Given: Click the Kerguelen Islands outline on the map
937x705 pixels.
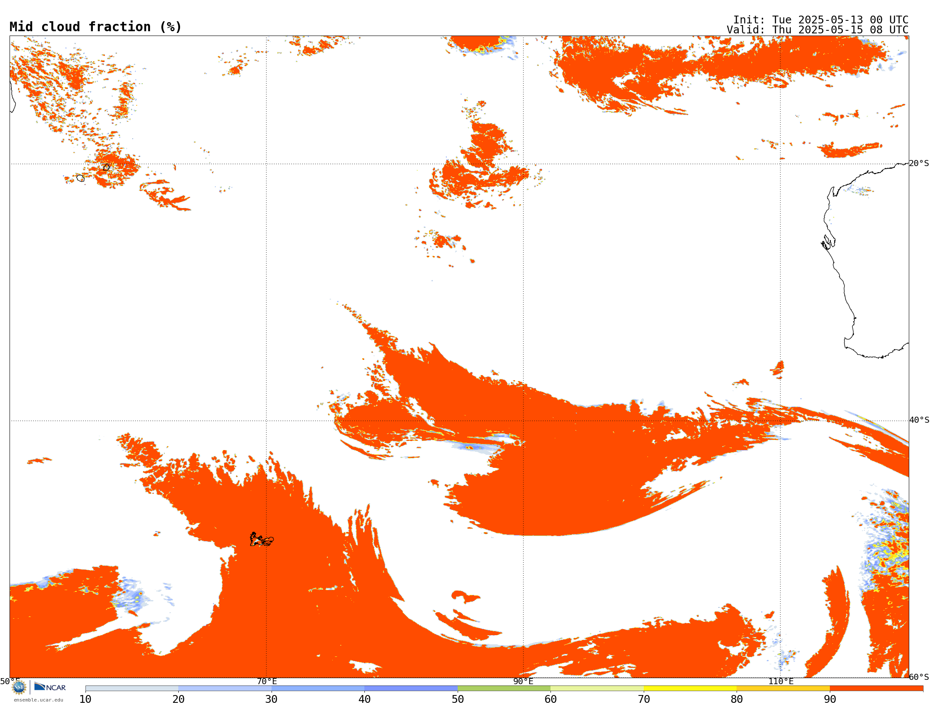Looking at the screenshot, I should pyautogui.click(x=261, y=539).
